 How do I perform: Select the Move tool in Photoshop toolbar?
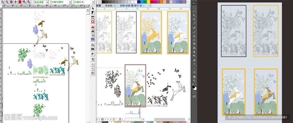point(194,3)
